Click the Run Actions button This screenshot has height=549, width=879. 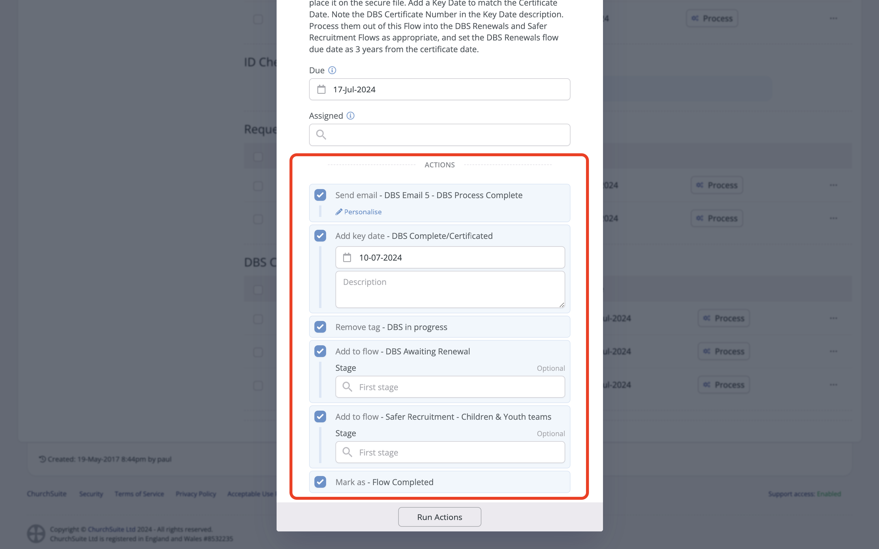pyautogui.click(x=439, y=517)
